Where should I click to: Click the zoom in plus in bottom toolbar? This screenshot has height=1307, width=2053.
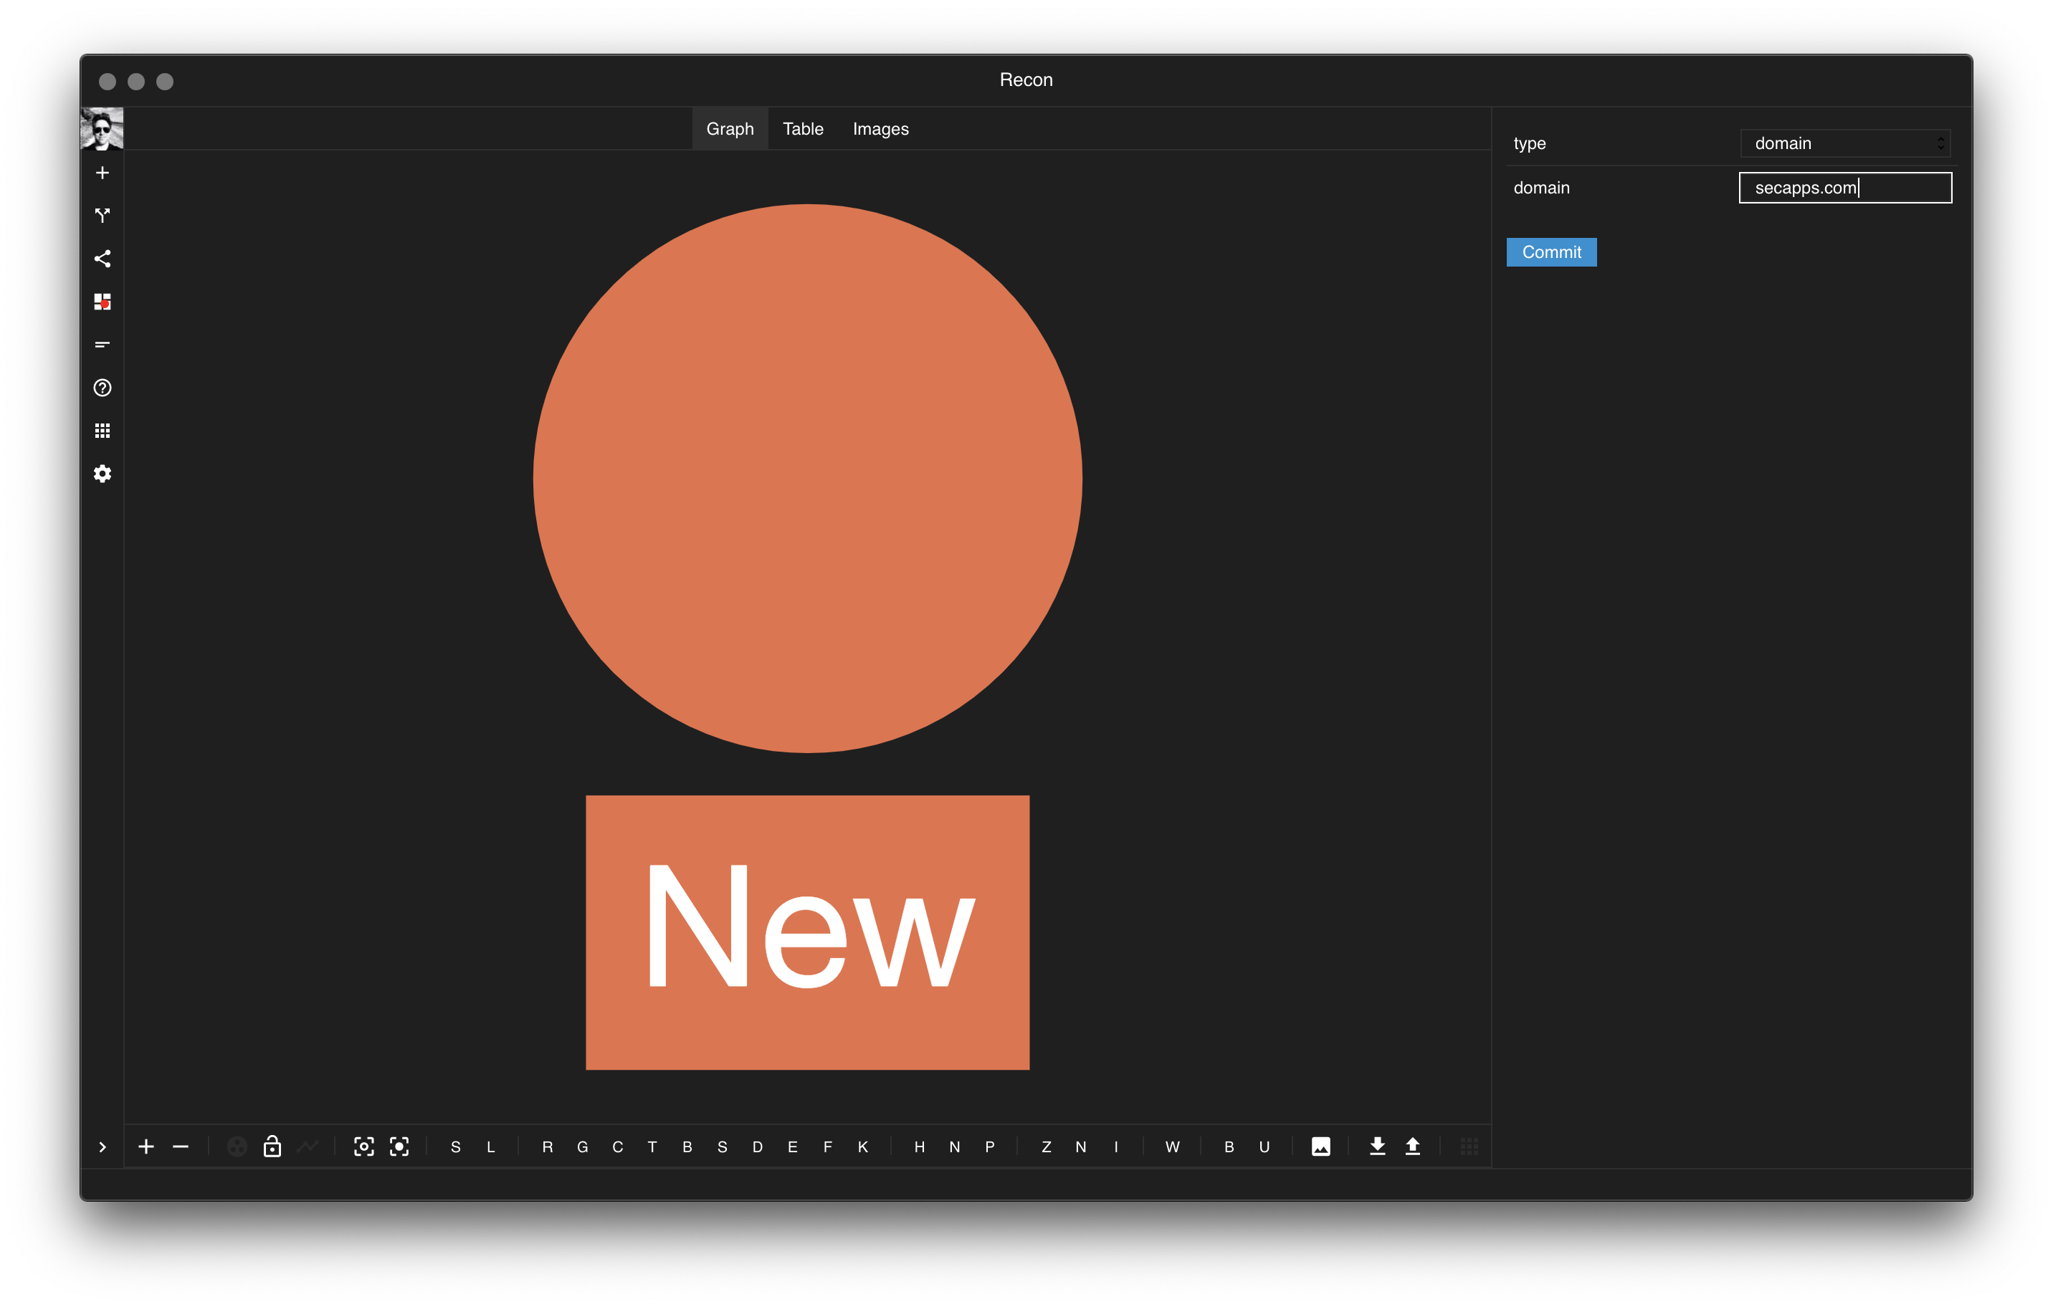click(x=146, y=1146)
